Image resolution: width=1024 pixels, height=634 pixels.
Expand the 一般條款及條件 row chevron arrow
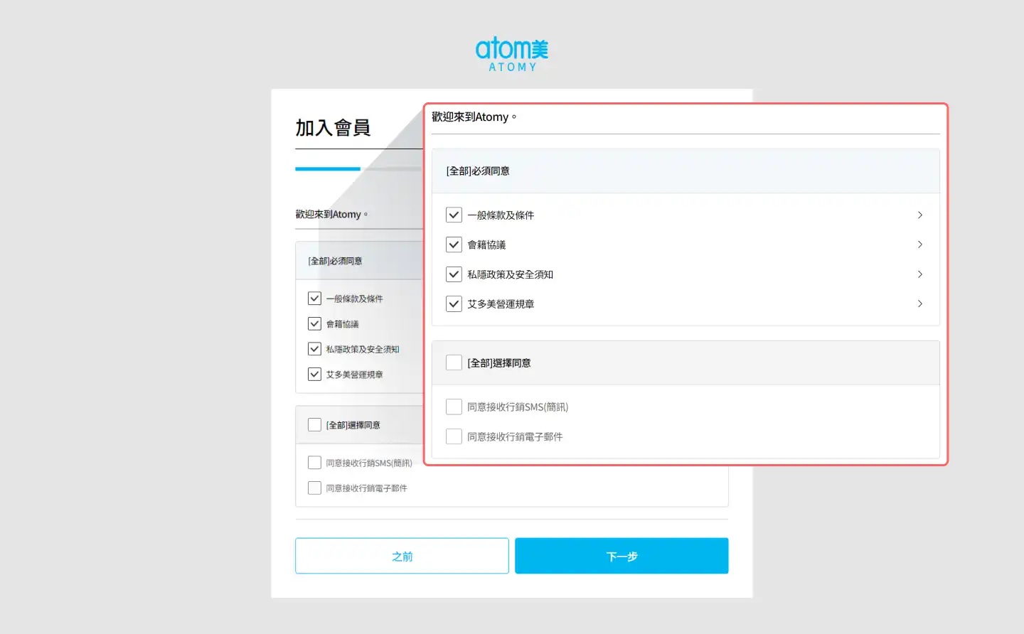coord(919,215)
